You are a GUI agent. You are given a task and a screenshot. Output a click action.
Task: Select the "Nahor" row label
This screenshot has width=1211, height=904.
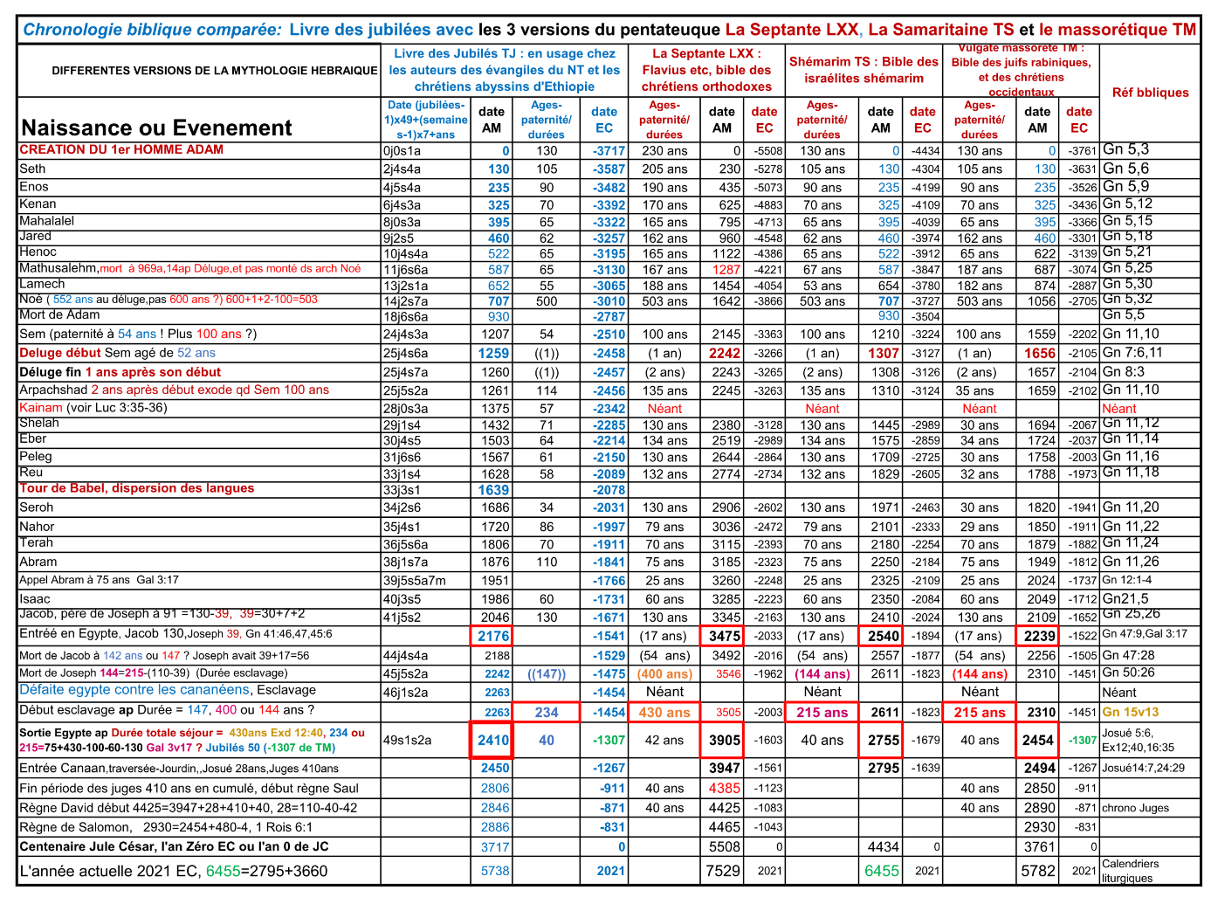coord(37,527)
